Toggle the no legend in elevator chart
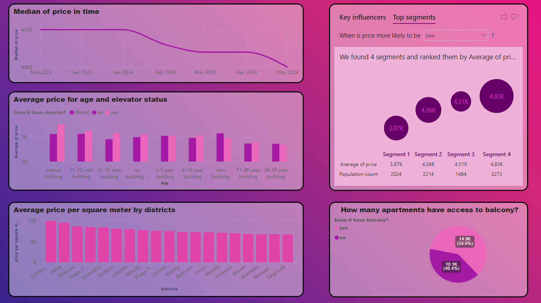The image size is (541, 303). [98, 112]
